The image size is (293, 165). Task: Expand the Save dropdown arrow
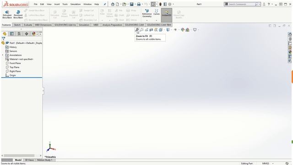(135, 4)
